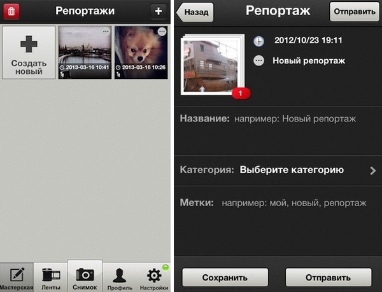Go to the Профиль tab
This screenshot has height=292, width=382.
(120, 277)
